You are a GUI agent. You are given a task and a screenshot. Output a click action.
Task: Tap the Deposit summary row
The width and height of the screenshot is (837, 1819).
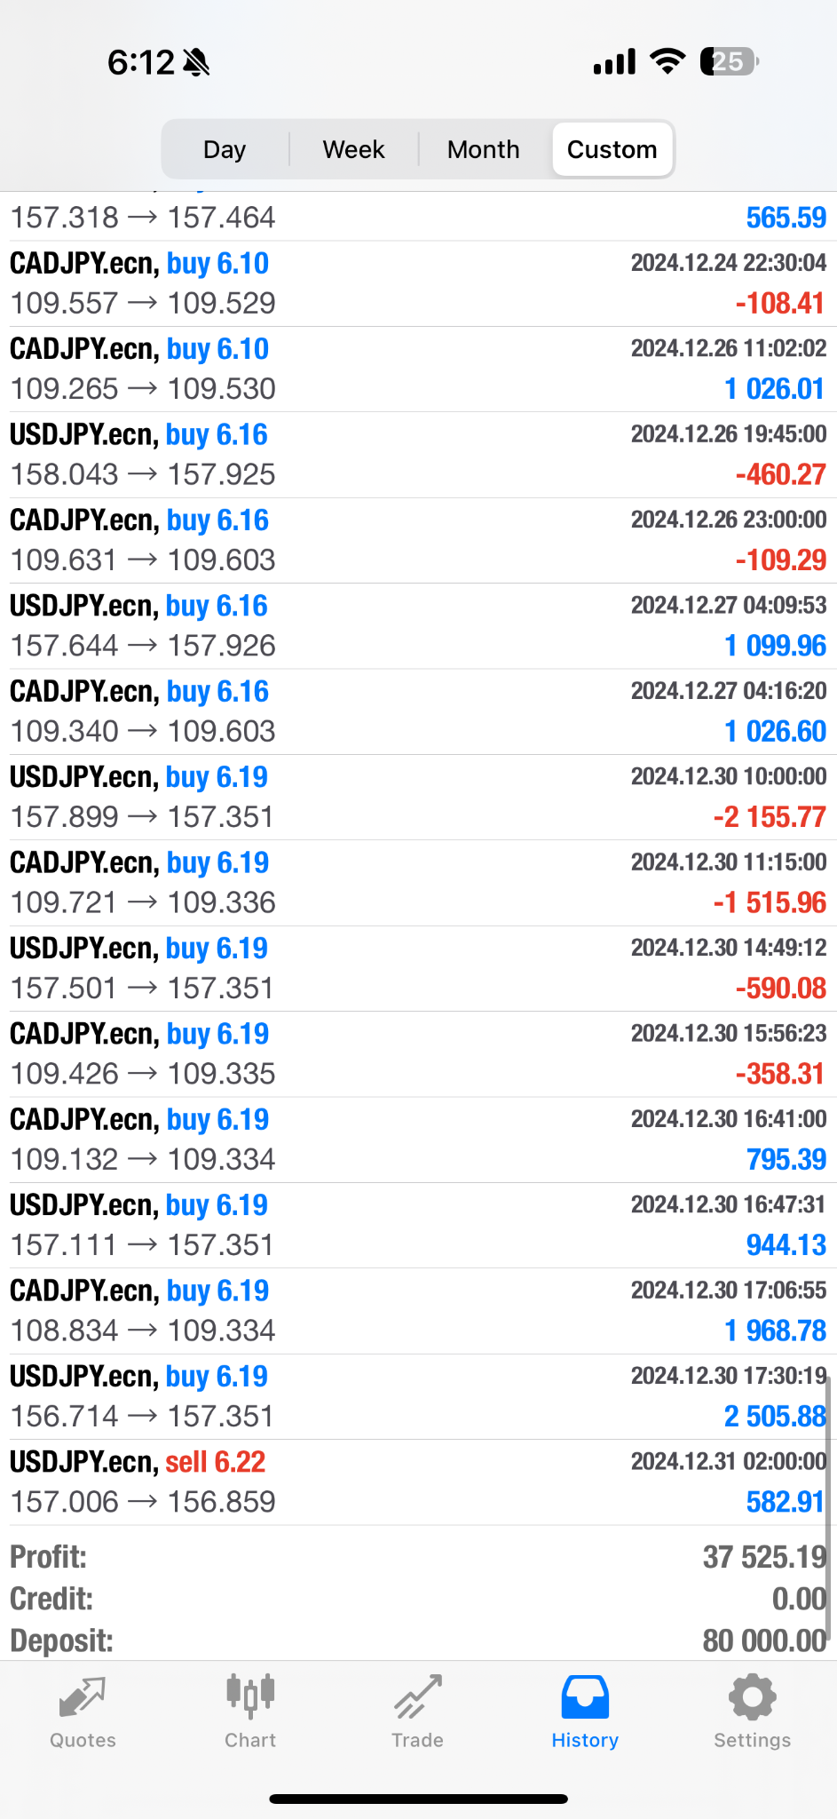click(417, 1640)
